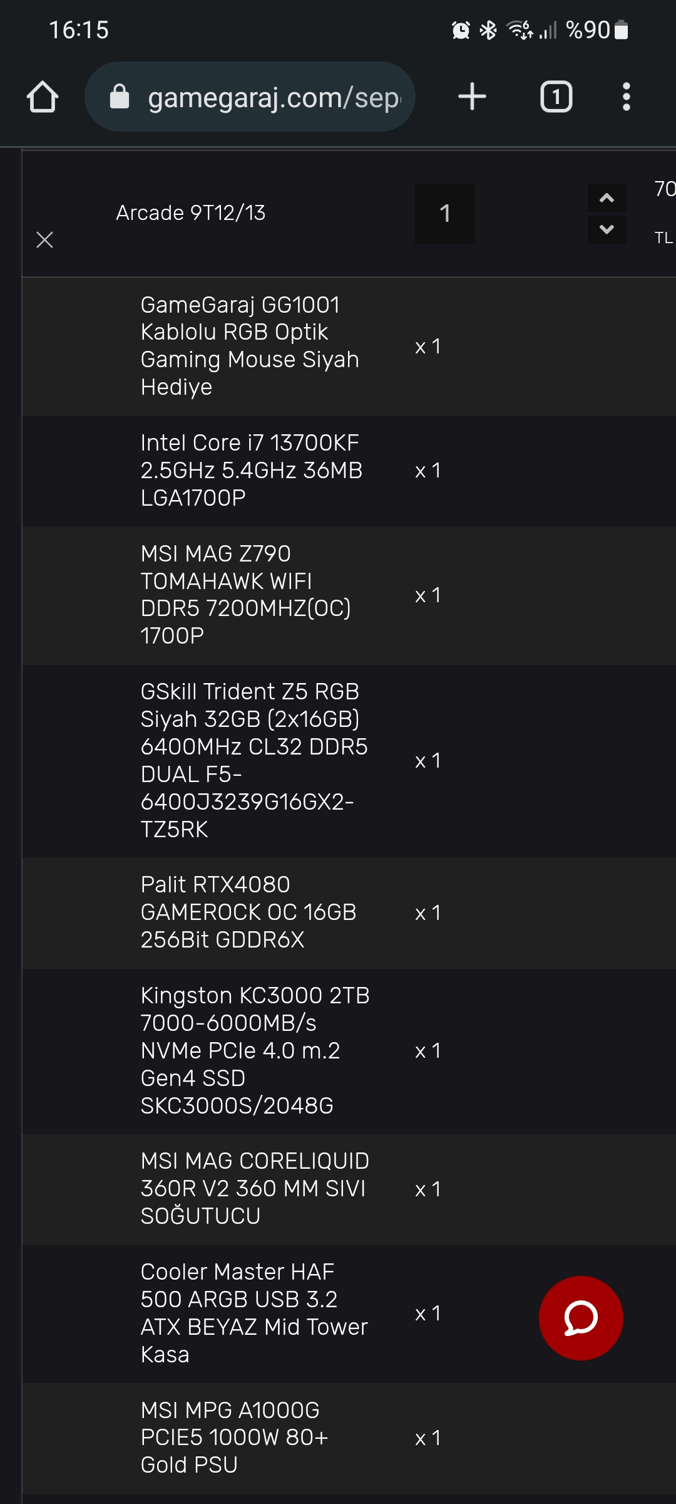Open the Palit RTX4080 GAMEROCK item

pos(248,912)
